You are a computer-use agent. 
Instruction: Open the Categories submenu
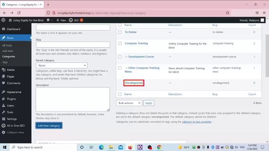pos(8,57)
